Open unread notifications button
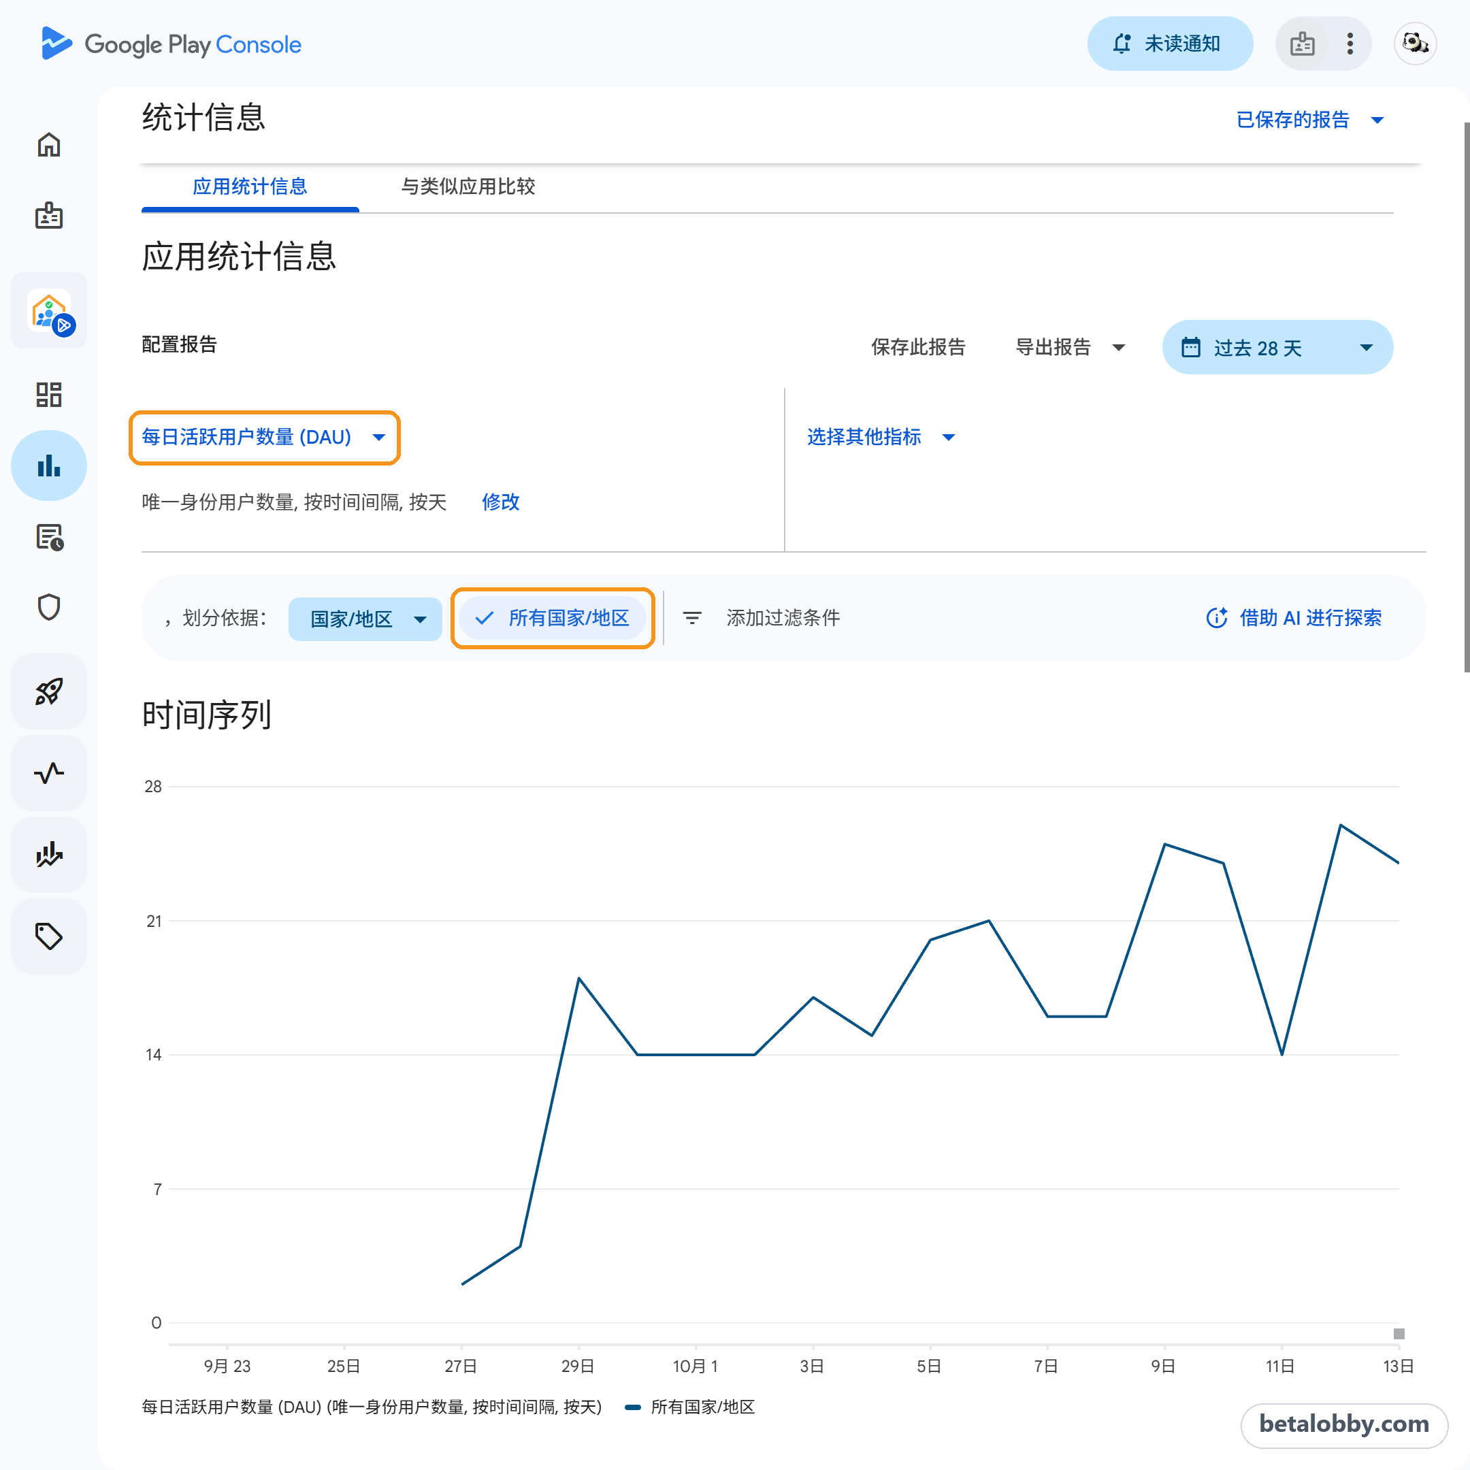This screenshot has height=1470, width=1470. click(x=1169, y=44)
